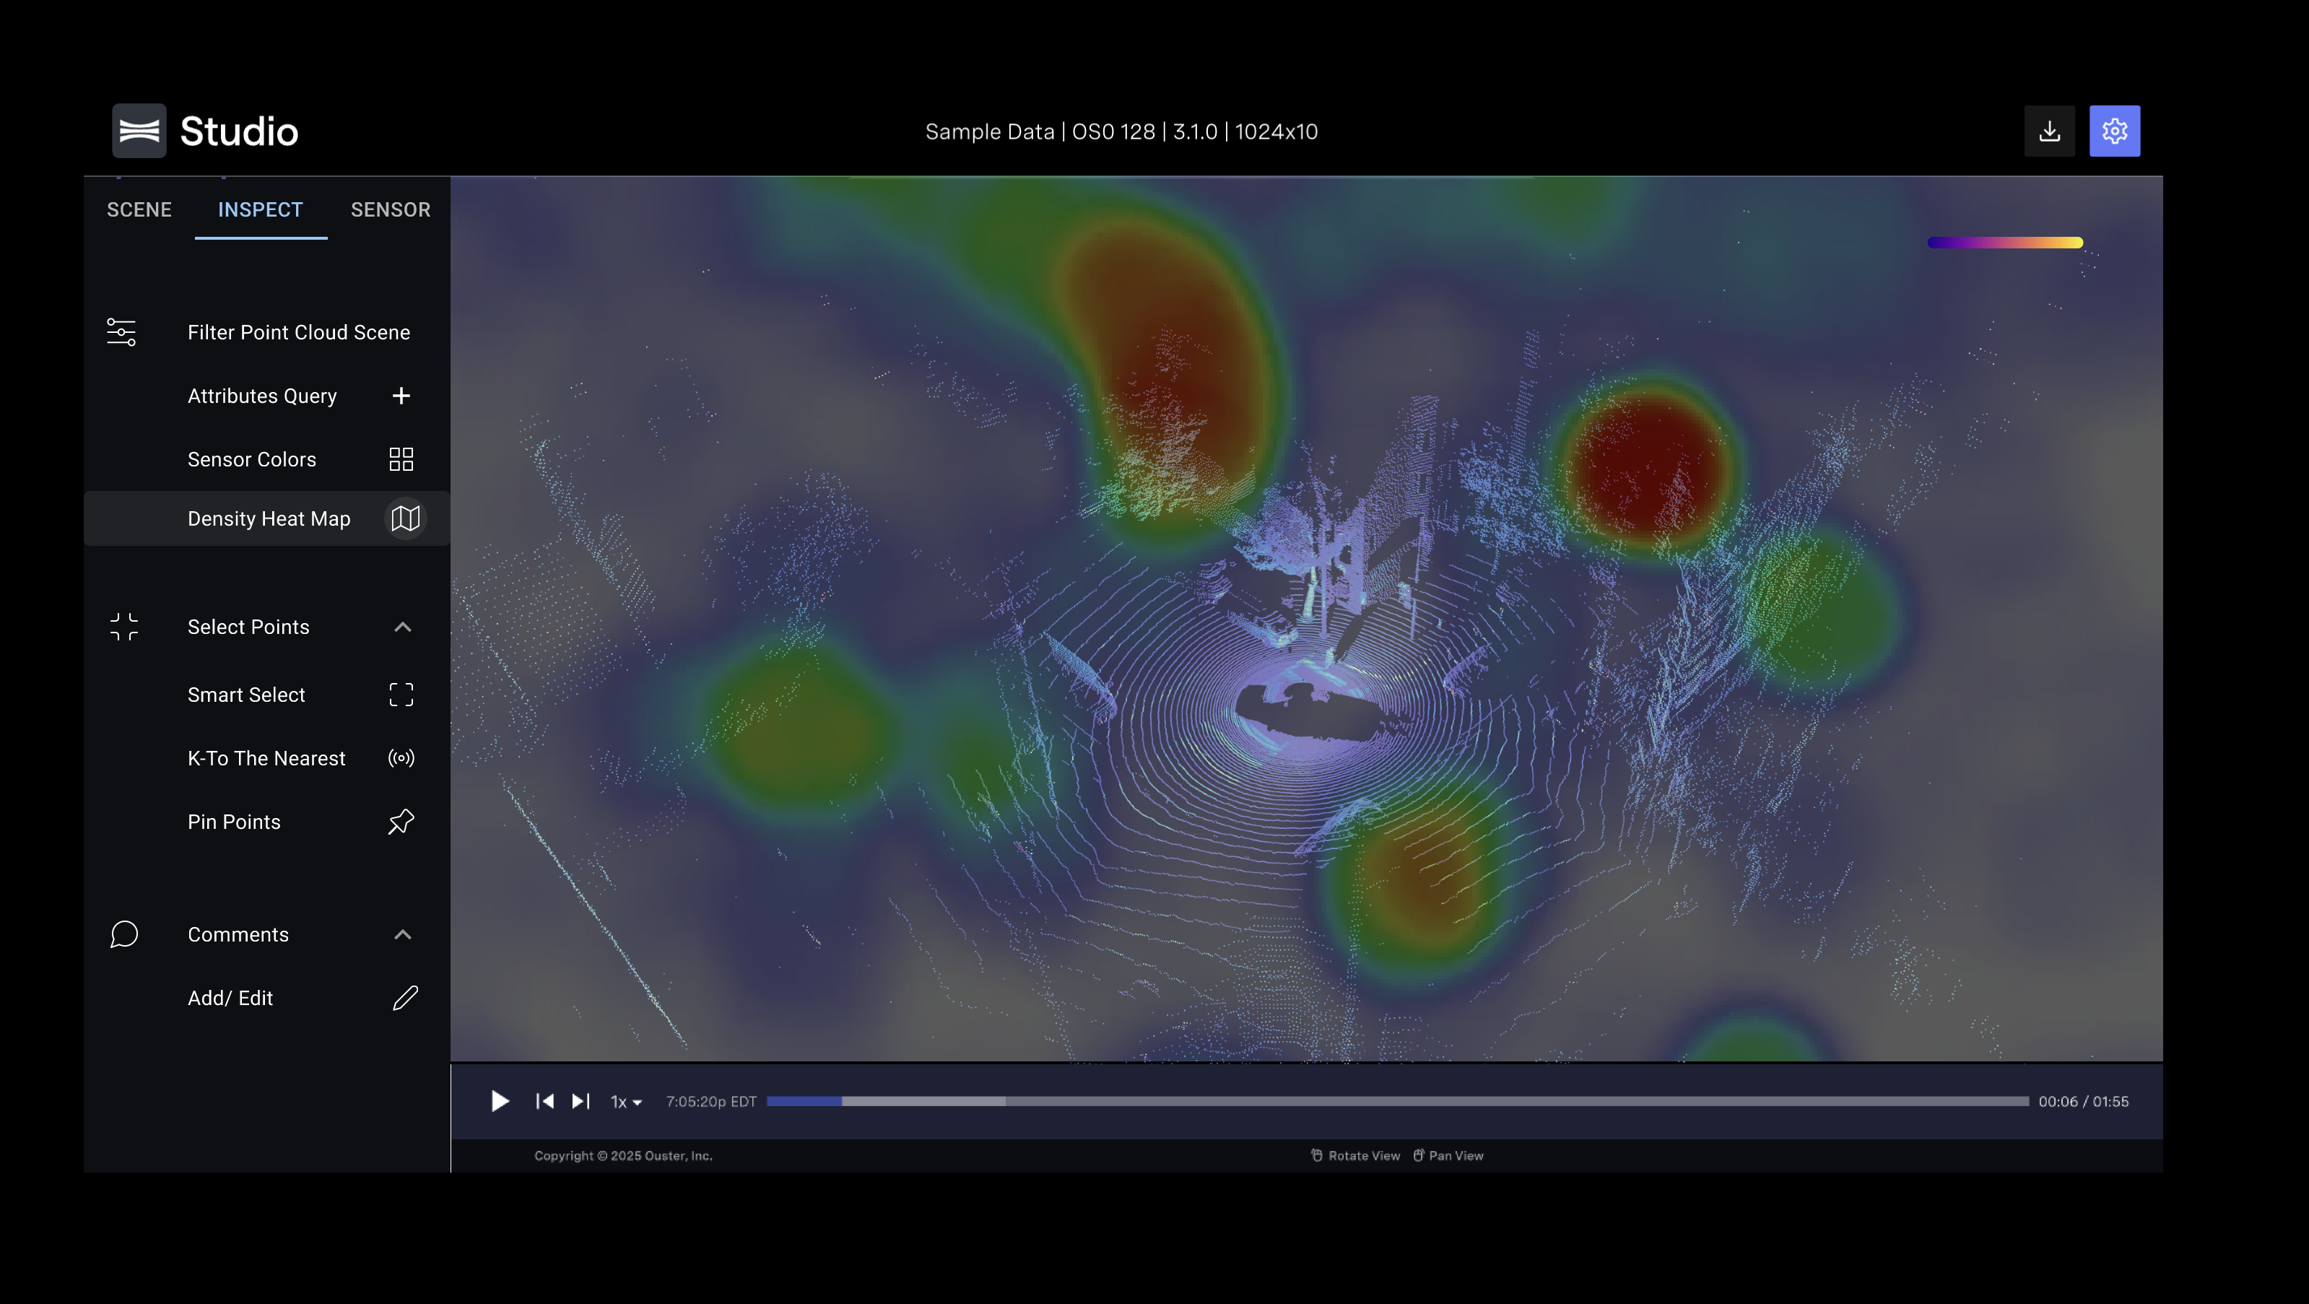Click the Filter Point Cloud Scene sliders icon
Image resolution: width=2309 pixels, height=1304 pixels.
(x=122, y=332)
